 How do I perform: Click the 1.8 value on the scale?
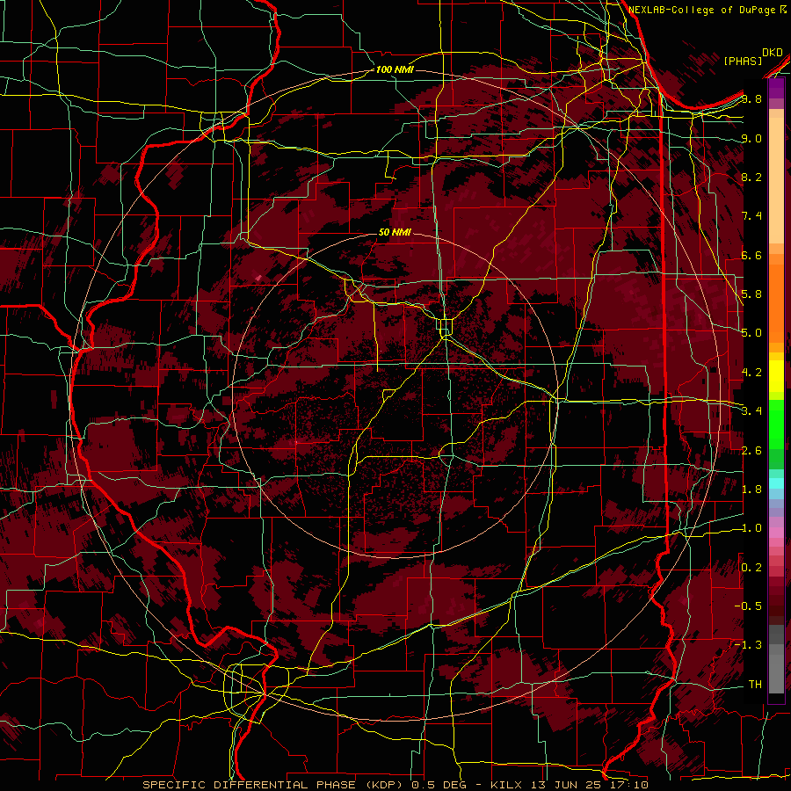751,490
